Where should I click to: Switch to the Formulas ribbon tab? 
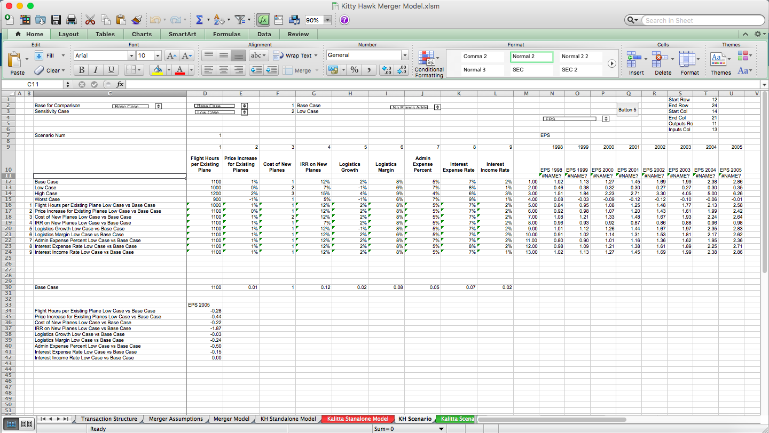(x=226, y=34)
